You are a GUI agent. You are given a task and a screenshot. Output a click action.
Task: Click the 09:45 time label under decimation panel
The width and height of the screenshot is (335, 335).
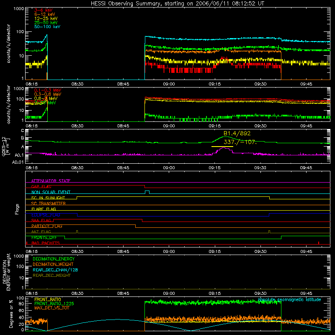pyautogui.click(x=306, y=294)
